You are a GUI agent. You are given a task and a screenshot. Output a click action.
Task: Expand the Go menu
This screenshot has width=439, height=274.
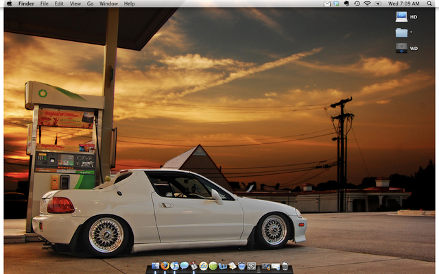(x=90, y=3)
